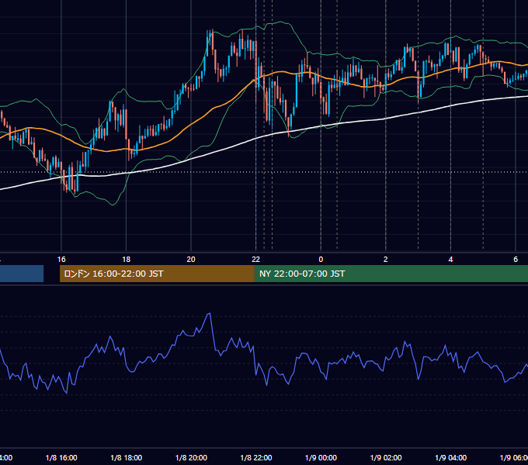Click the 6 hour label on price chart axis
The image size is (528, 465).
[x=516, y=260]
